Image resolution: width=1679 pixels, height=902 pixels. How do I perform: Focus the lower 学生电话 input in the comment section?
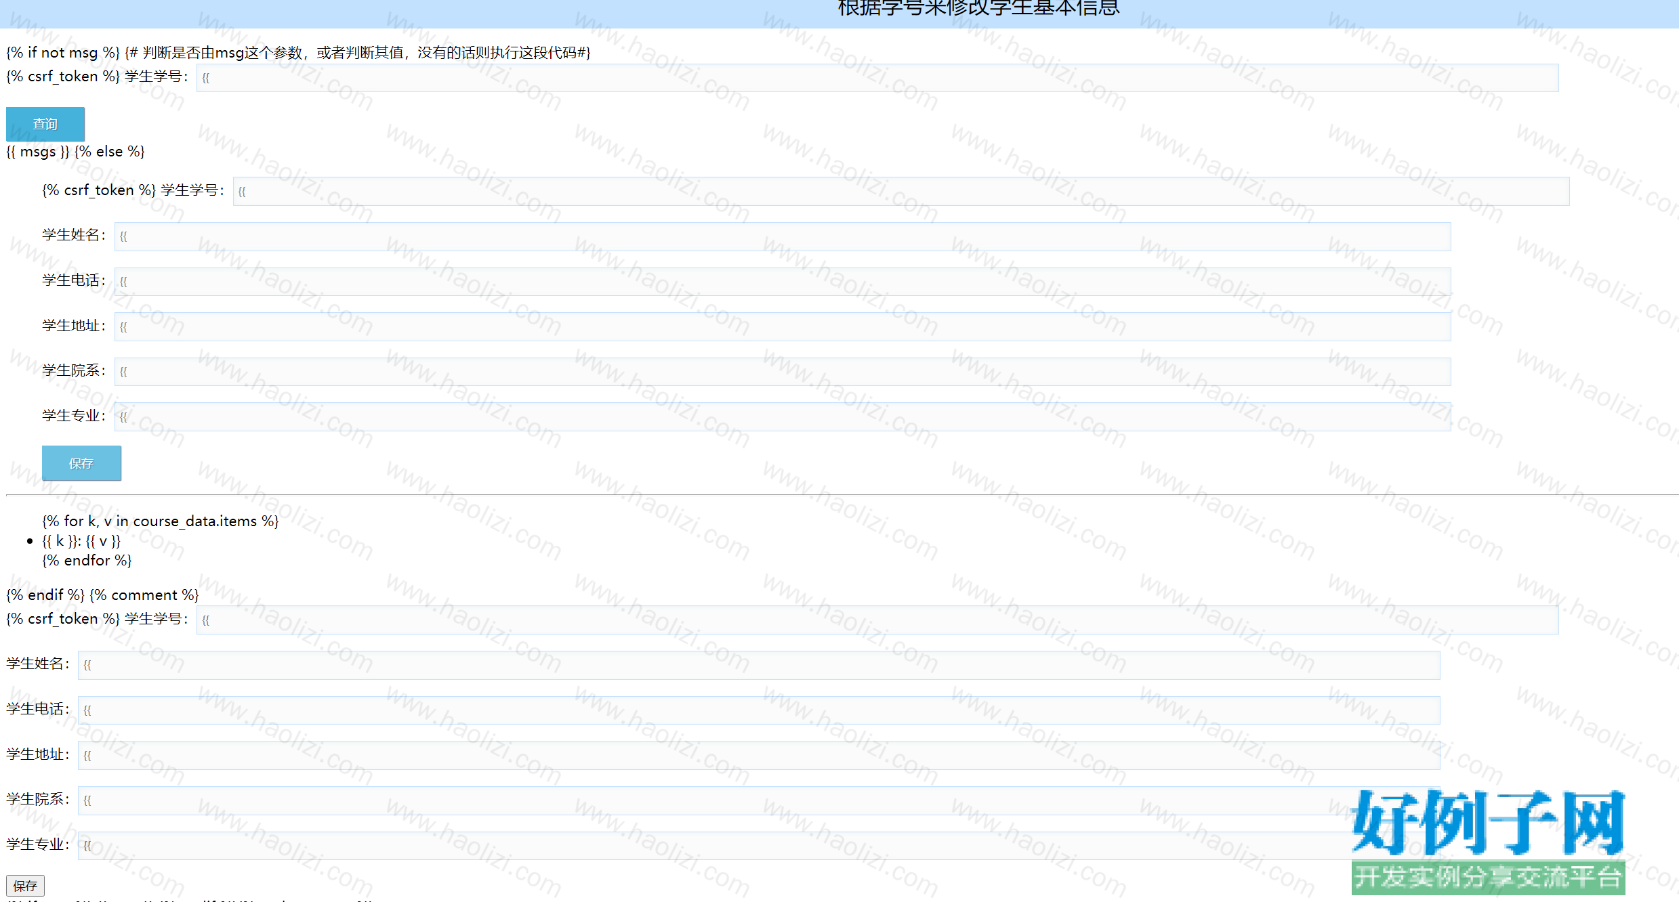point(759,710)
